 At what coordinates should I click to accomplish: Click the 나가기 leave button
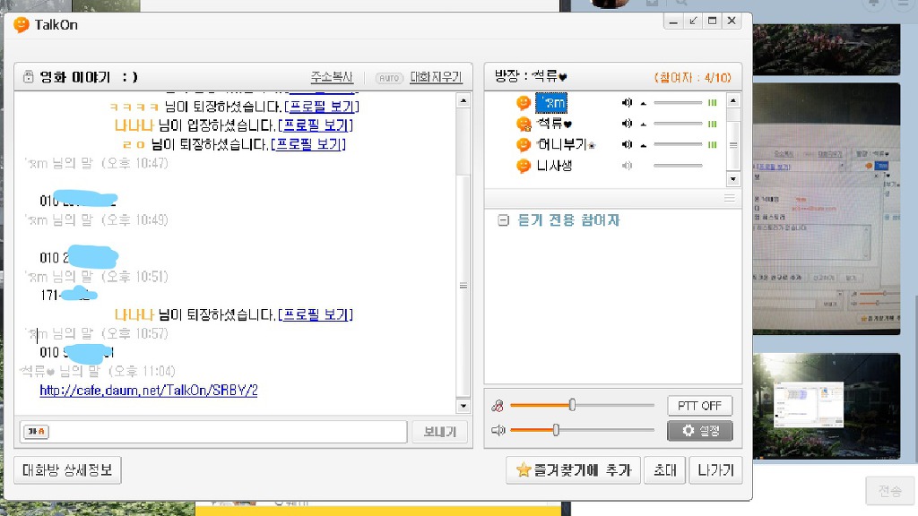pyautogui.click(x=715, y=469)
